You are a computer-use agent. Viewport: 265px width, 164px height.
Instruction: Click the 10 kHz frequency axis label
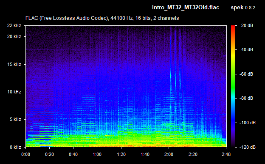pos(14,92)
